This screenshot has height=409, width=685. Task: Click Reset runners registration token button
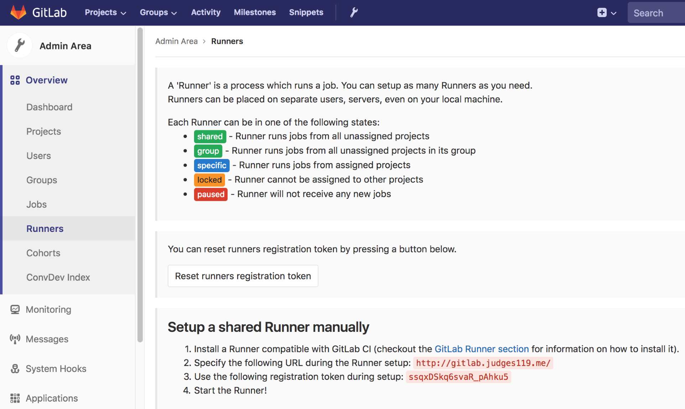[243, 276]
